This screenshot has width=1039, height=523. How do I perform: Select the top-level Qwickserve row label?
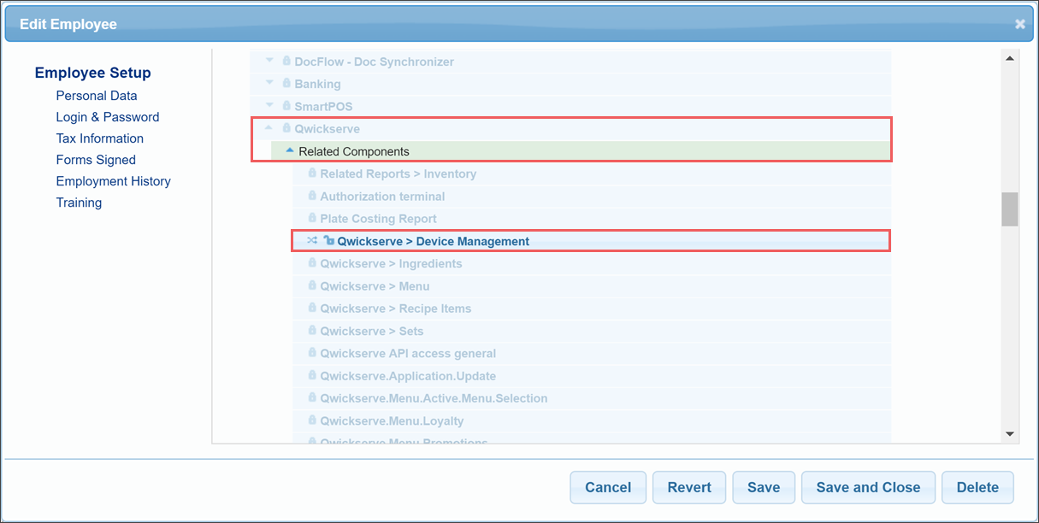(327, 128)
